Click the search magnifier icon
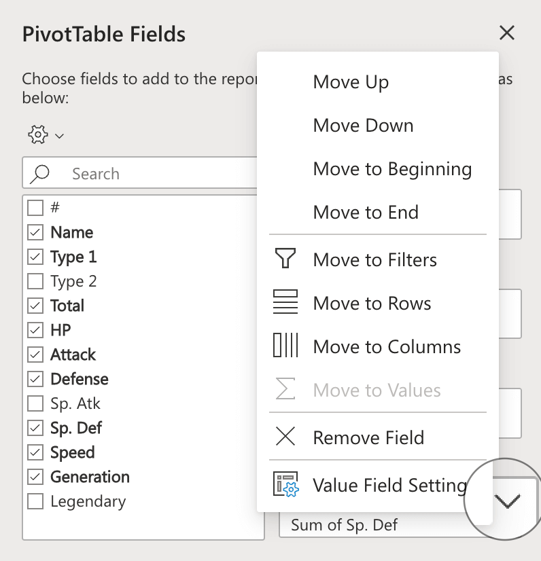This screenshot has height=561, width=541. [42, 173]
